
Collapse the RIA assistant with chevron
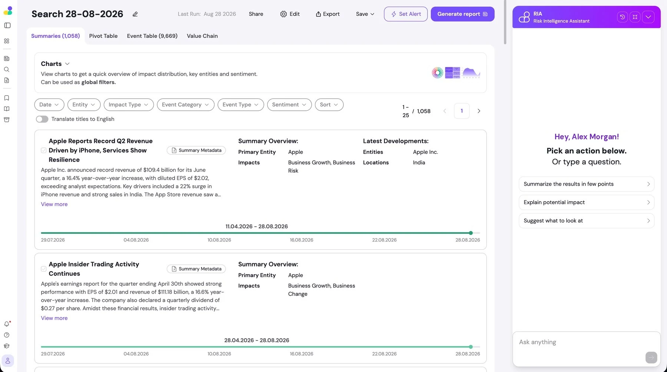(648, 17)
